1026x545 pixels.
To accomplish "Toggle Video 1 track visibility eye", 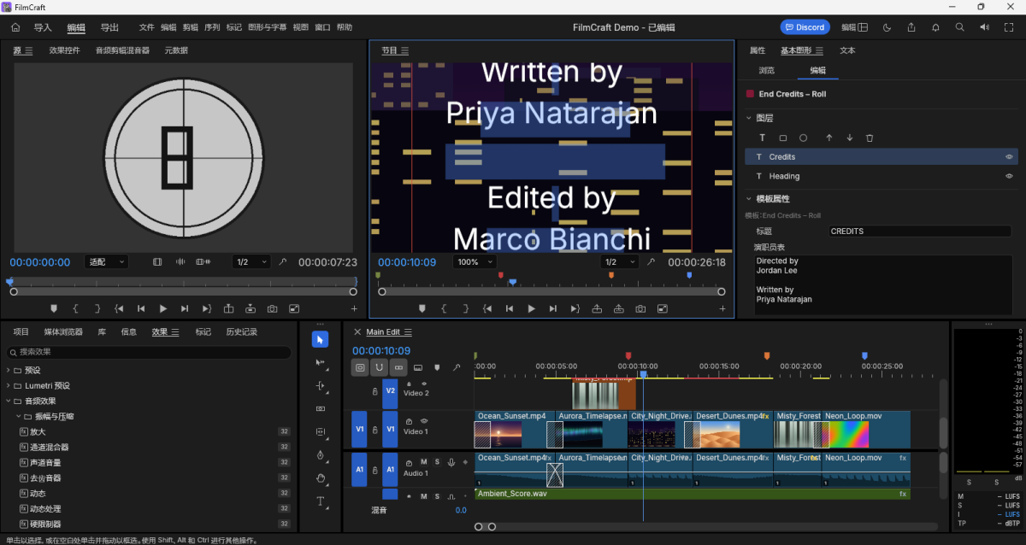I will [424, 421].
